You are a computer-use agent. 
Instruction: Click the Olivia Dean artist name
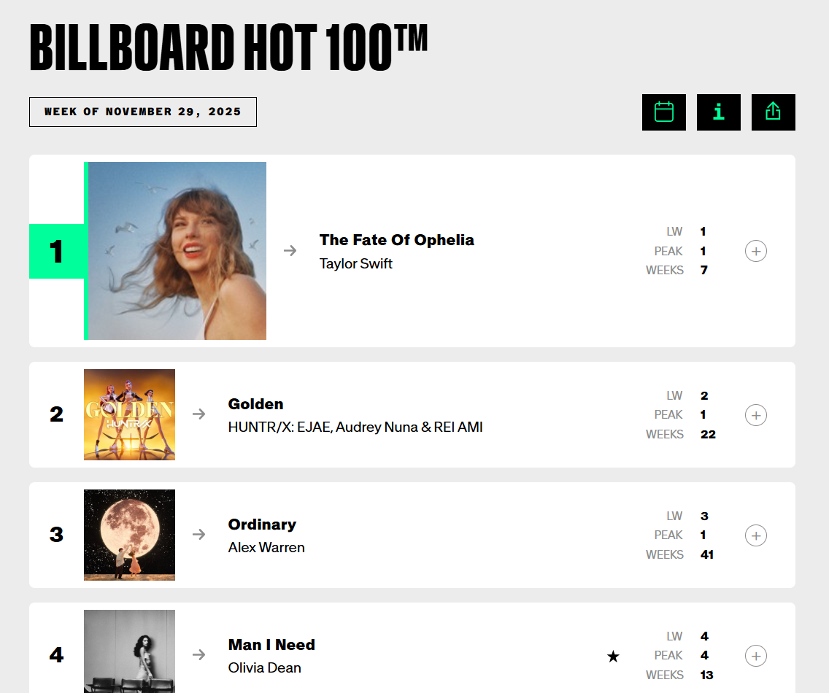tap(264, 667)
